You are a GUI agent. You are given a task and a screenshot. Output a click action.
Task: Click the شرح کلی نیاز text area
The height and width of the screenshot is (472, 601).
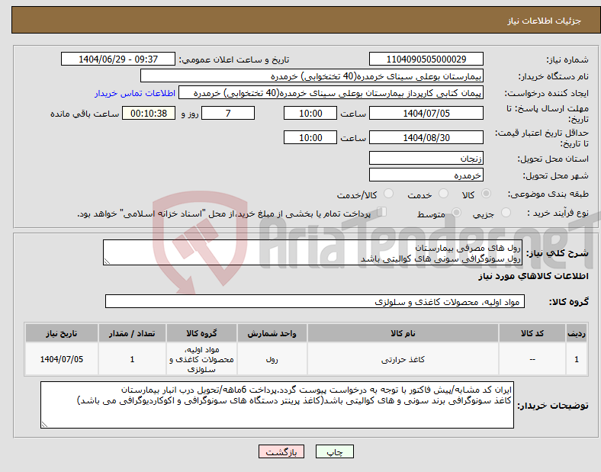[x=313, y=252]
